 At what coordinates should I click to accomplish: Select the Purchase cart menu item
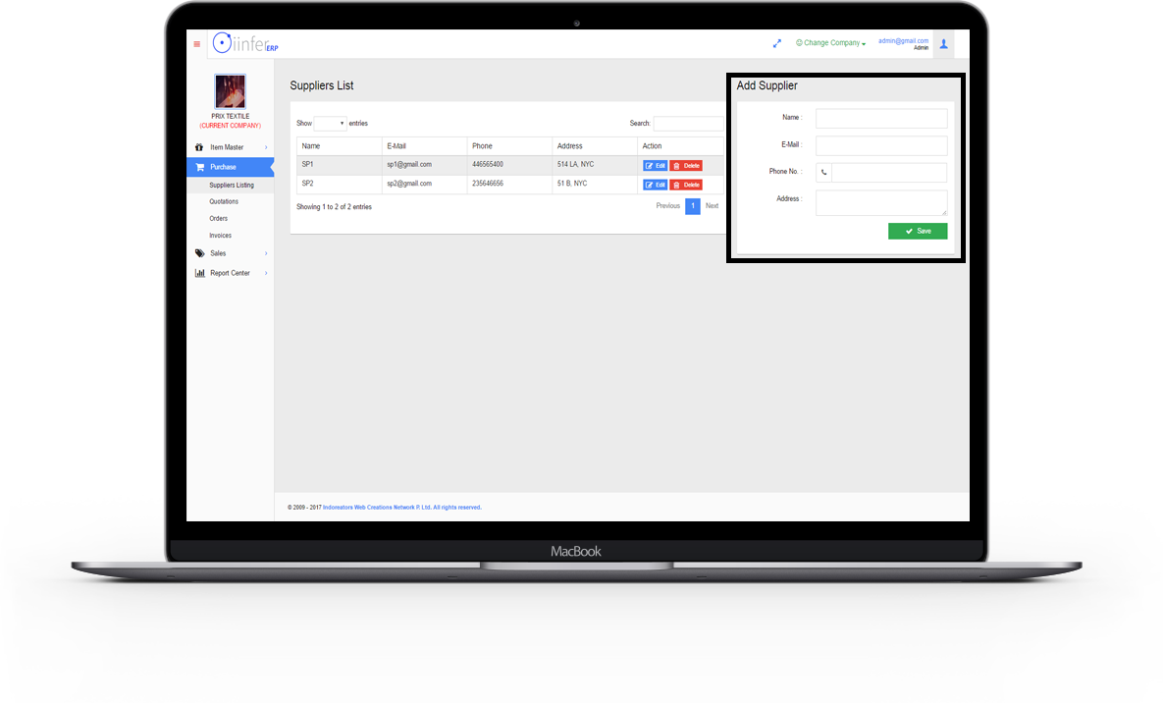[x=231, y=167]
